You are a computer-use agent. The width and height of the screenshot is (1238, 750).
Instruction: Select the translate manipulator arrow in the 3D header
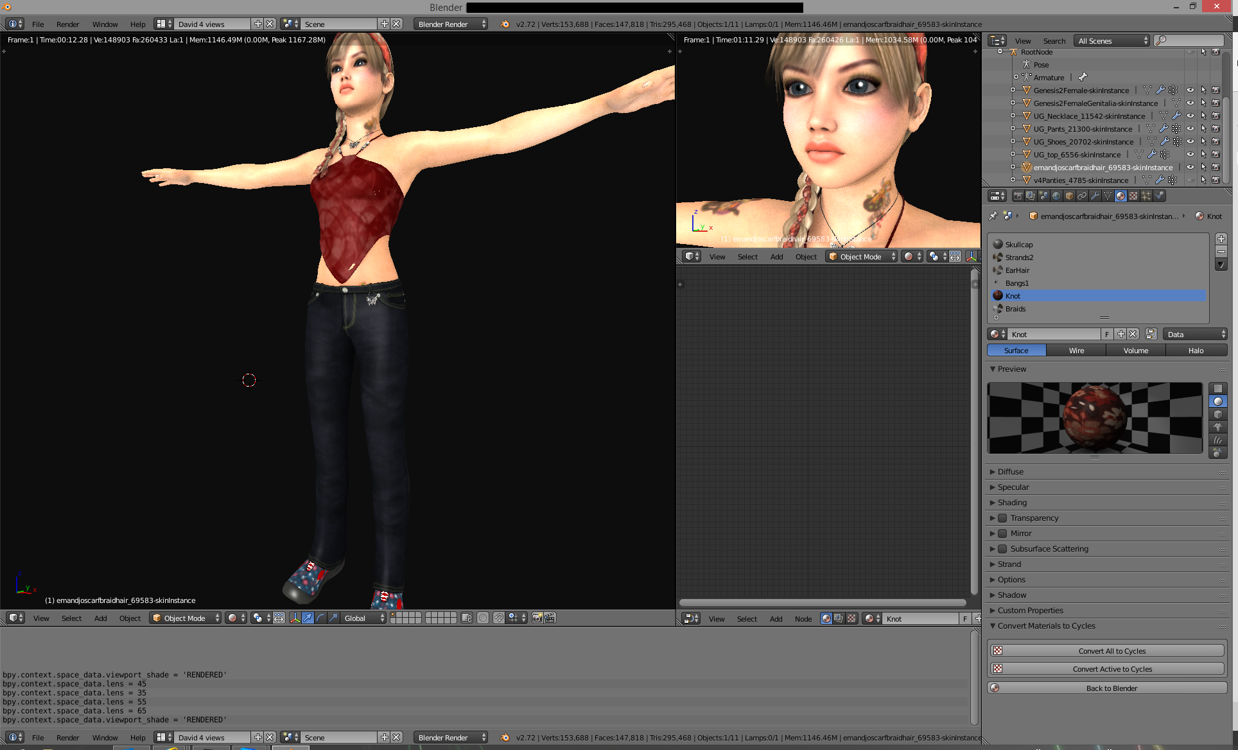click(x=308, y=618)
